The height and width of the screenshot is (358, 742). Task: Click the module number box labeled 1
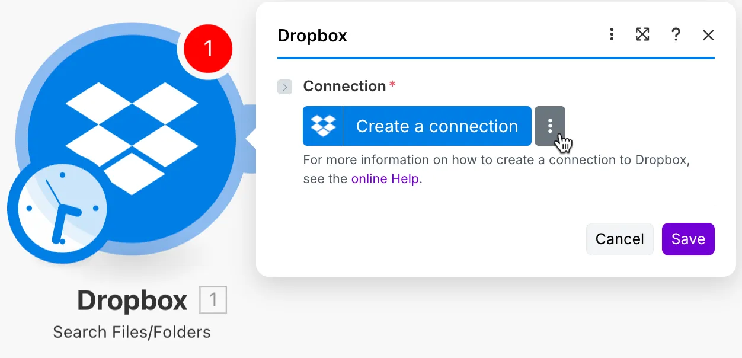pyautogui.click(x=213, y=301)
